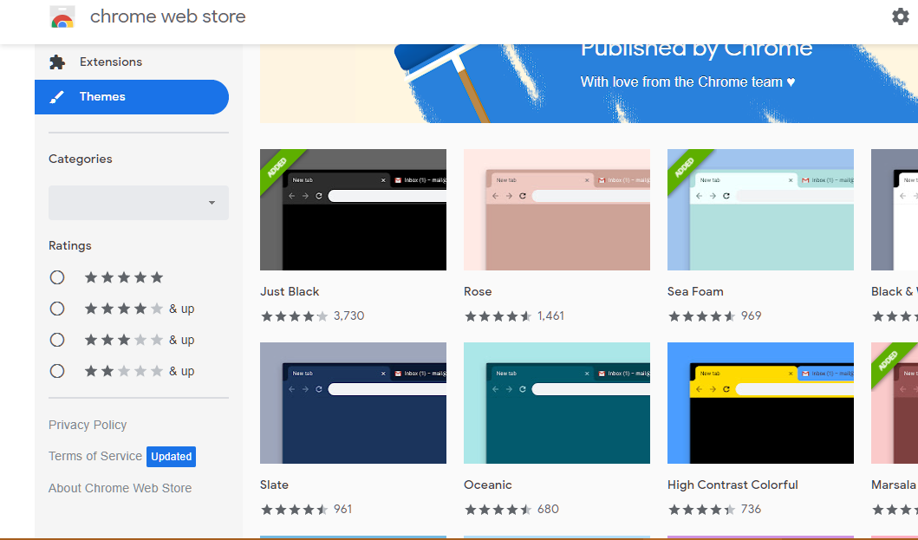Image resolution: width=918 pixels, height=540 pixels.
Task: Click the chrome web store title text
Action: [x=168, y=16]
